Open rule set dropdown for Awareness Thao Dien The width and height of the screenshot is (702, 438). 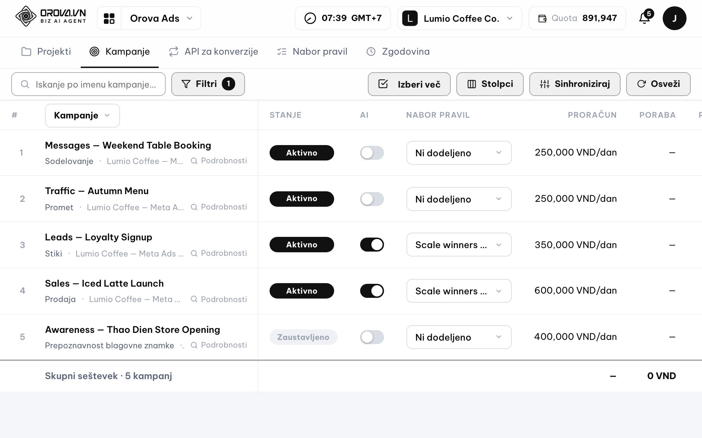[459, 337]
